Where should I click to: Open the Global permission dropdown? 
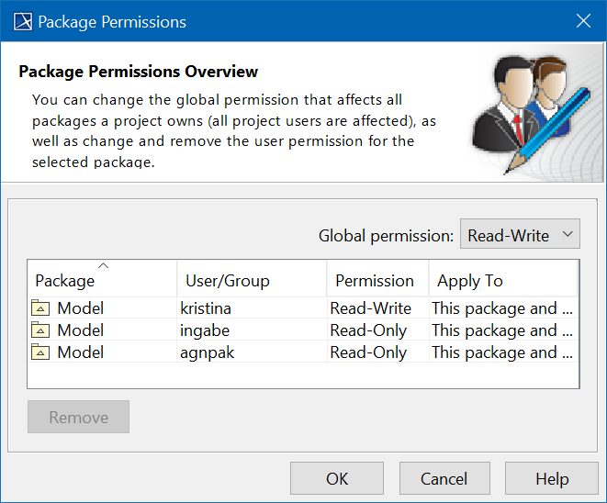520,236
